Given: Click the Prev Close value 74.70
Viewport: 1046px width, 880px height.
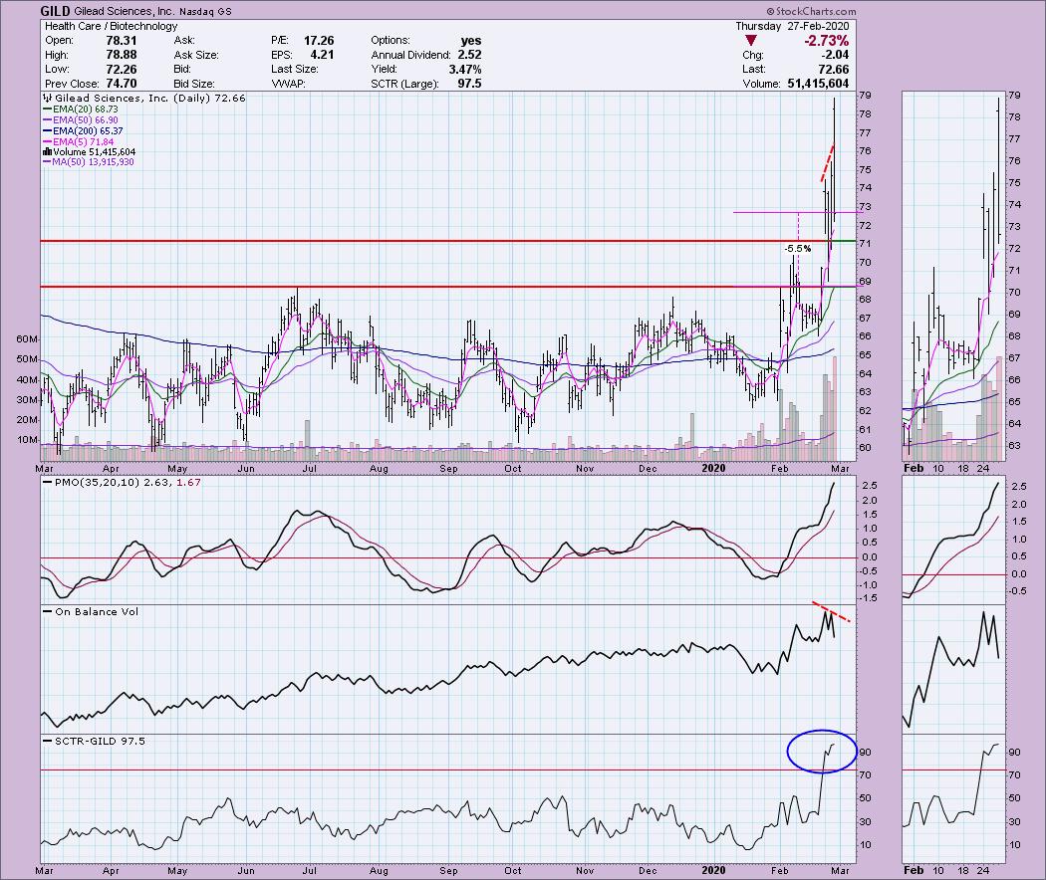Looking at the screenshot, I should (x=121, y=84).
